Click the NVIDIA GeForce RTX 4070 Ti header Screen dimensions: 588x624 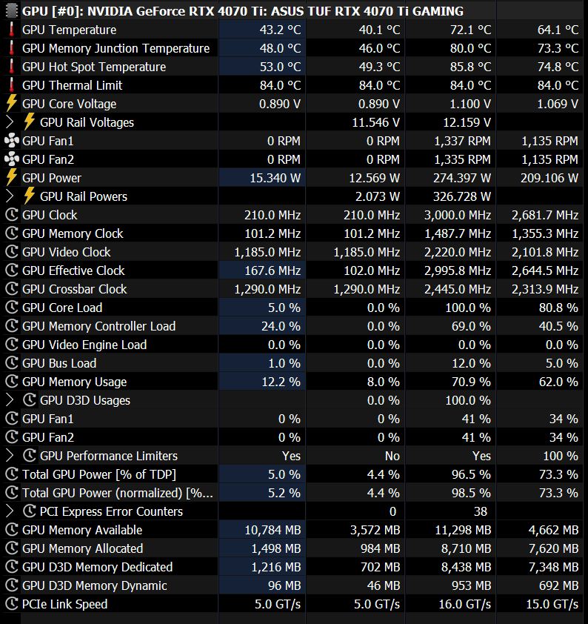(243, 11)
